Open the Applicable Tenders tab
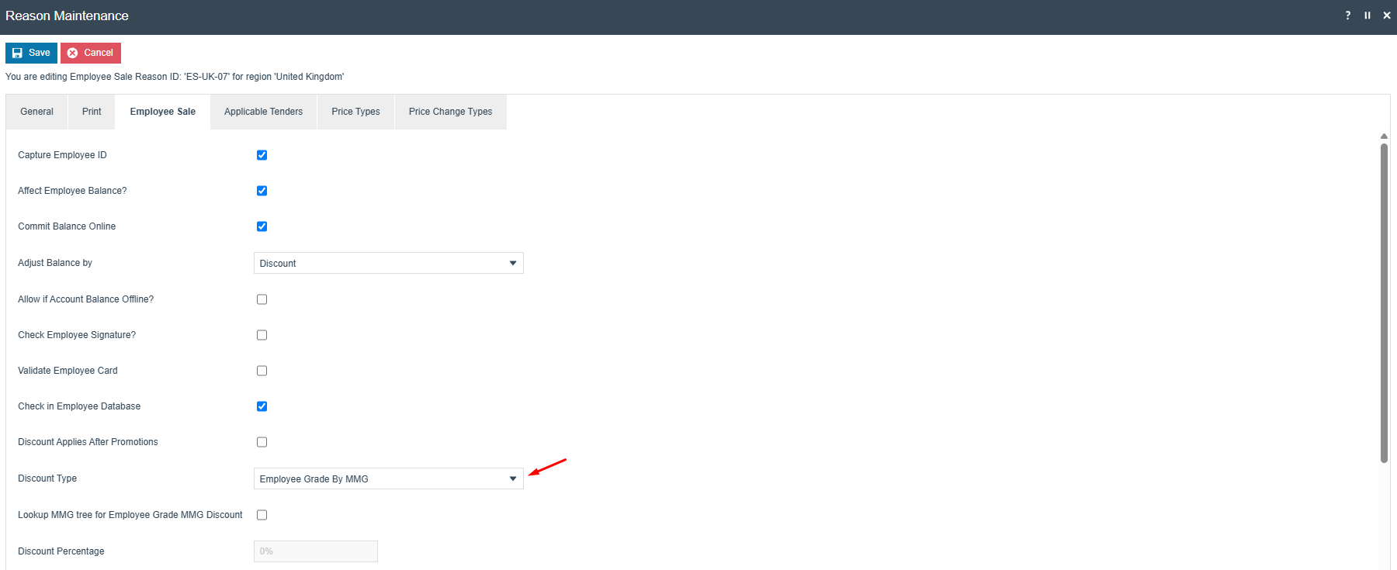 [264, 112]
